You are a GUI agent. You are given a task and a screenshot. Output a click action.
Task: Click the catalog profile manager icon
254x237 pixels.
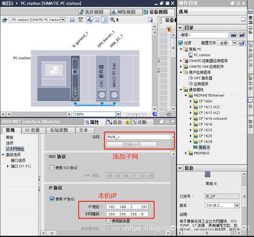pos(242,43)
